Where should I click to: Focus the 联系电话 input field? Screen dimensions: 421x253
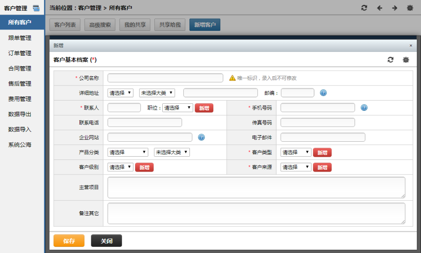(x=145, y=123)
